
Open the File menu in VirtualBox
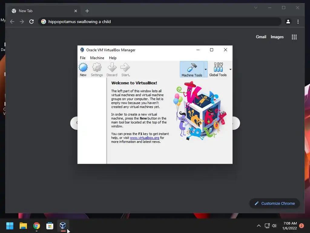tap(83, 58)
